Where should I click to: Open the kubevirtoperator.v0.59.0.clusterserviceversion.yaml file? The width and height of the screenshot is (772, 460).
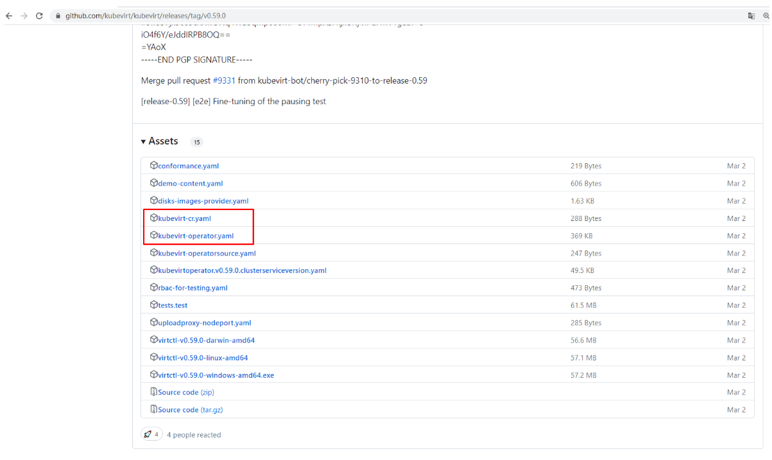[x=242, y=270]
